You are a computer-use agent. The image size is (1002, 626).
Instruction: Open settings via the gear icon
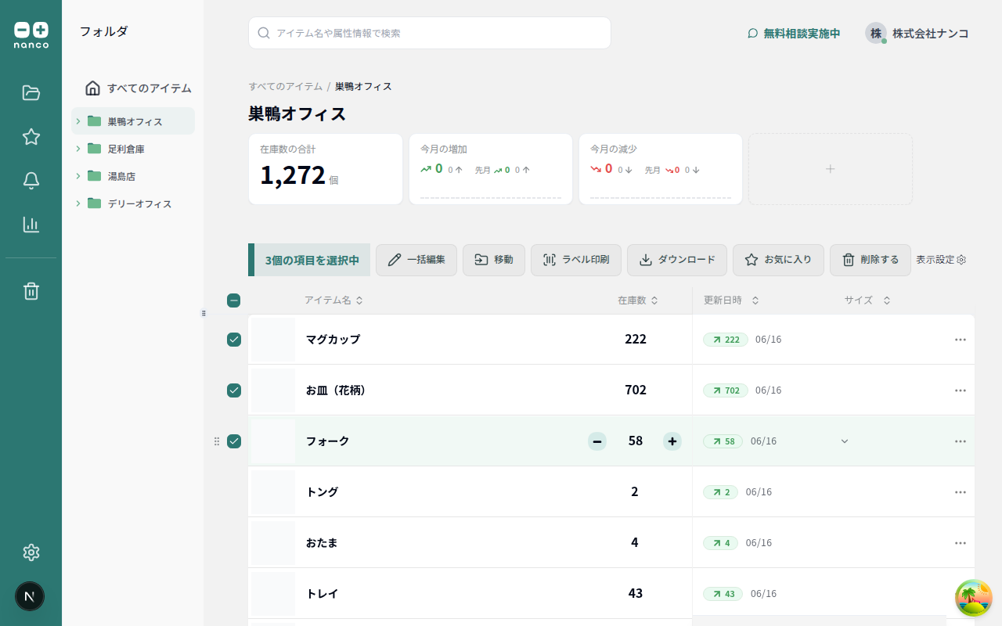coord(31,552)
